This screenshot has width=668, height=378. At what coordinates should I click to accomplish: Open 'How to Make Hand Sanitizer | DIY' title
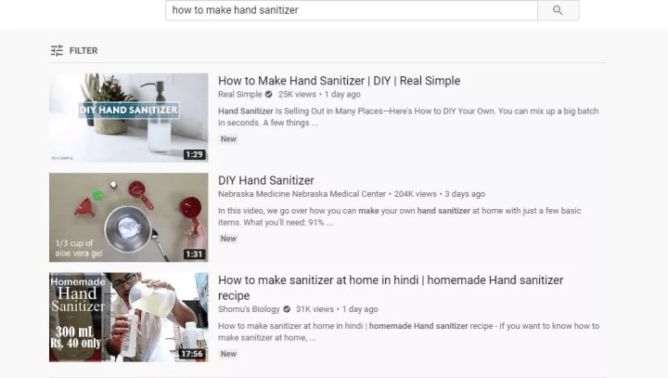pyautogui.click(x=340, y=81)
